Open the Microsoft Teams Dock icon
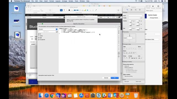 [110, 95]
